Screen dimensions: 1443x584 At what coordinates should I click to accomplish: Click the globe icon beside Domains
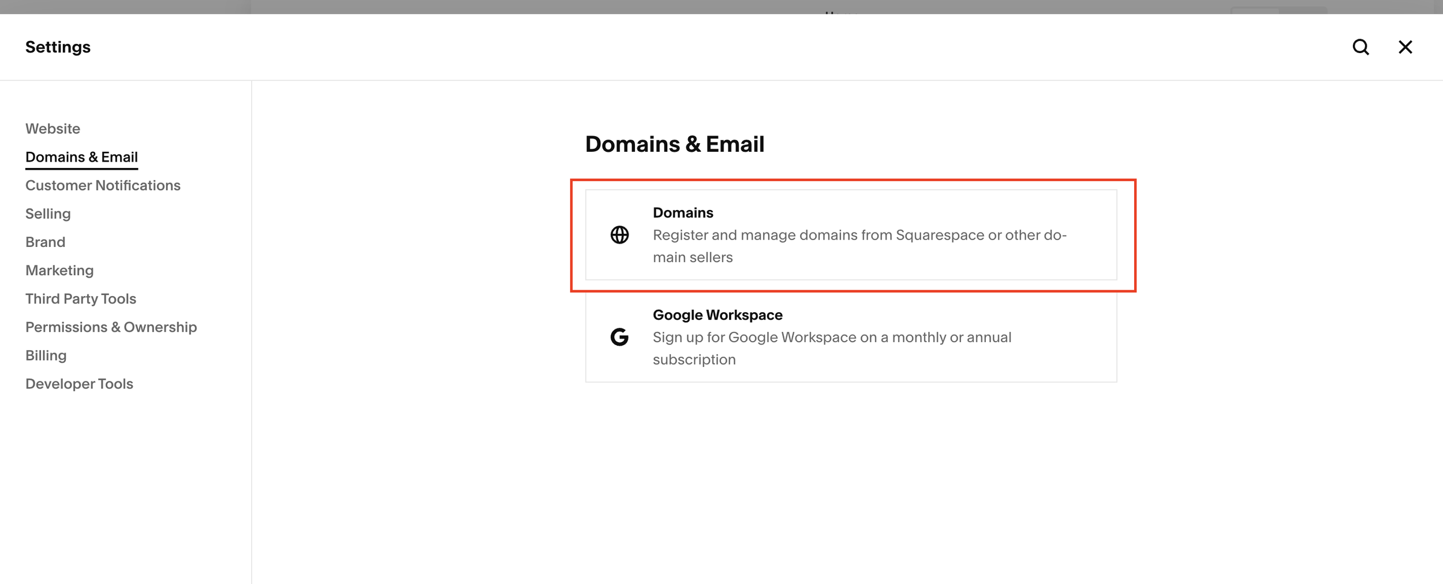pyautogui.click(x=619, y=235)
